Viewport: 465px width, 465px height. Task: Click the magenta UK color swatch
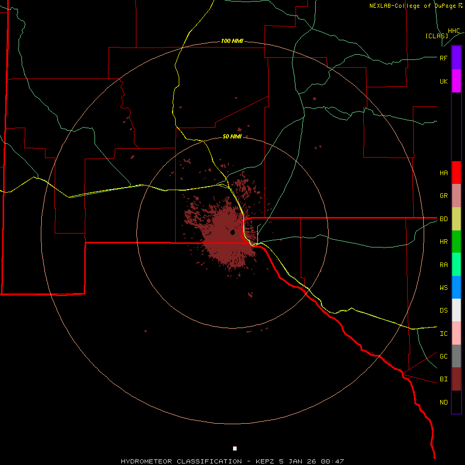[456, 81]
